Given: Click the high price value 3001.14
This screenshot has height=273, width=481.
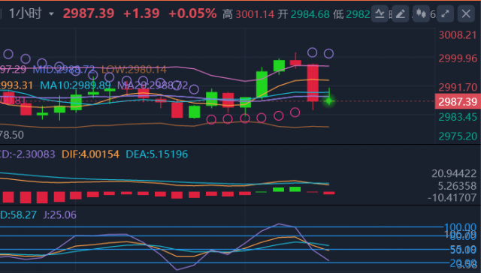Looking at the screenshot, I should point(255,14).
